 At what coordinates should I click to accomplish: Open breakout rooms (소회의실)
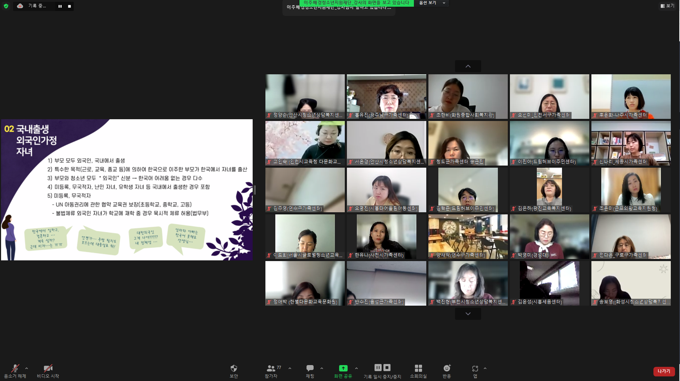(x=418, y=368)
